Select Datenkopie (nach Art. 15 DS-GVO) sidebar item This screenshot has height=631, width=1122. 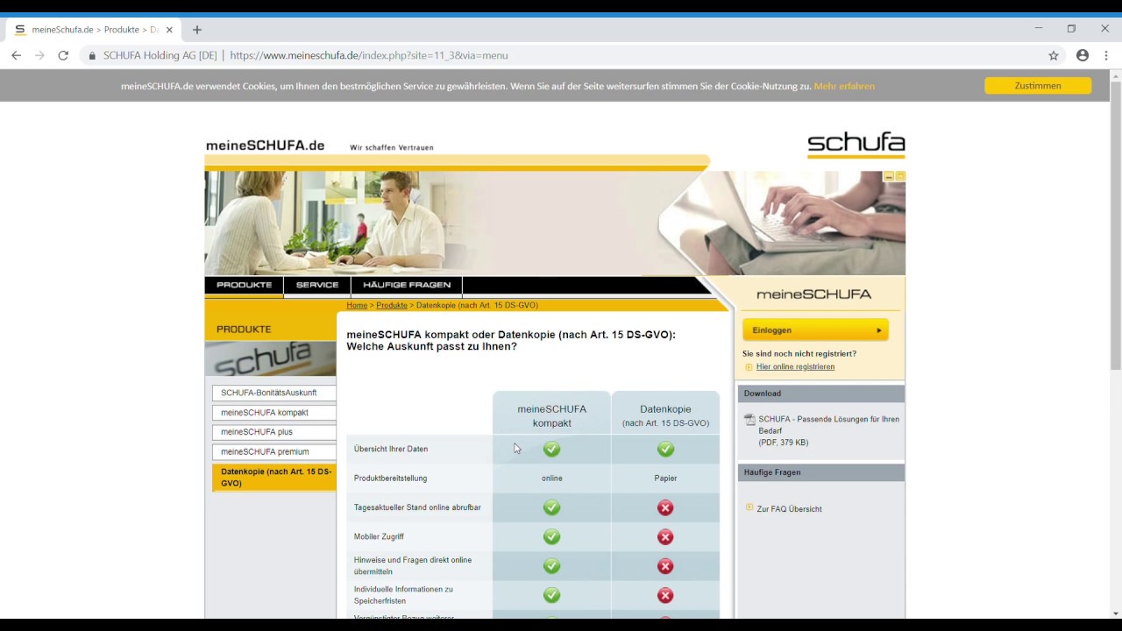pos(273,478)
